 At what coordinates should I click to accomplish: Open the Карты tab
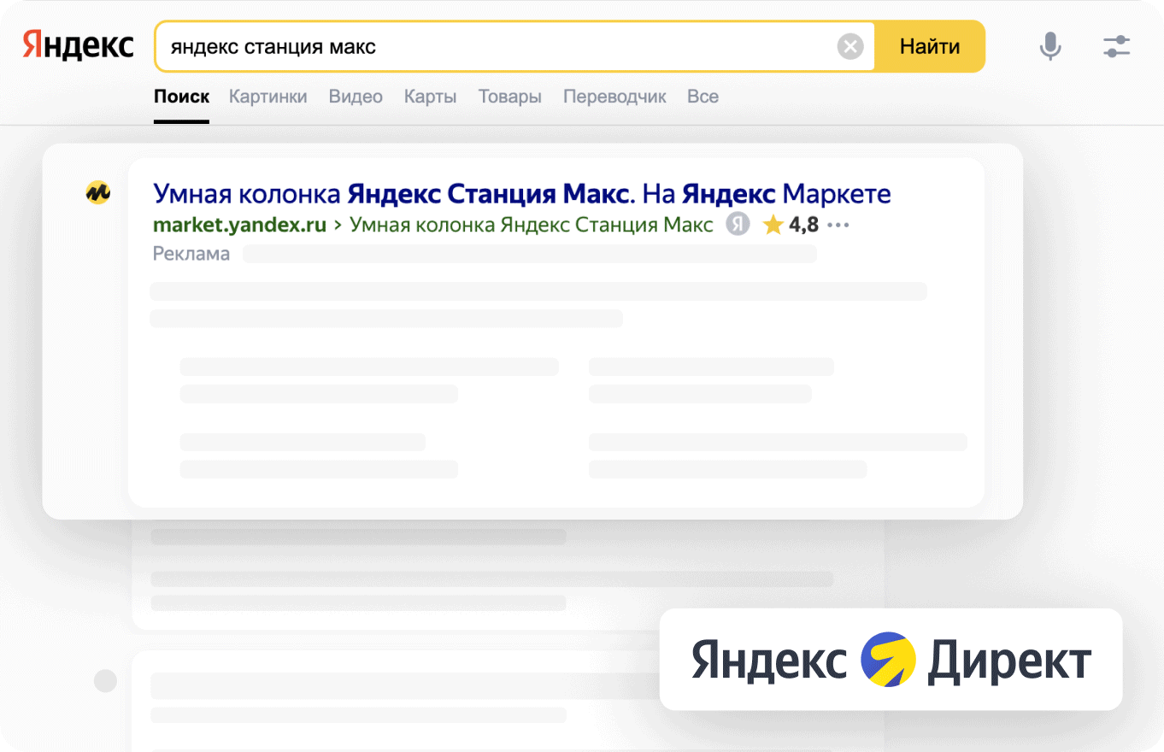(430, 97)
